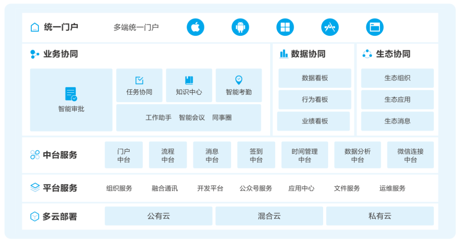
Task: Click the 时间管理中台 tile
Action: point(305,155)
